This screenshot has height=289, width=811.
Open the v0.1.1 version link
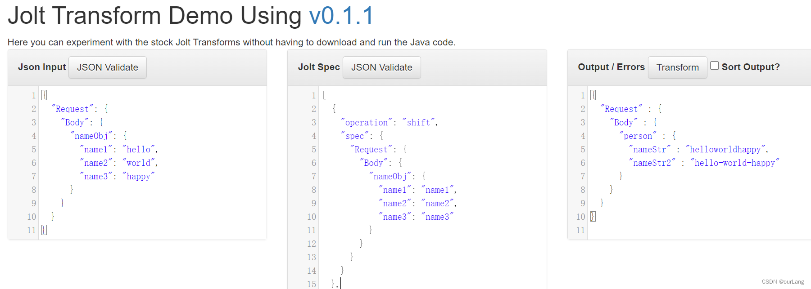click(x=341, y=16)
